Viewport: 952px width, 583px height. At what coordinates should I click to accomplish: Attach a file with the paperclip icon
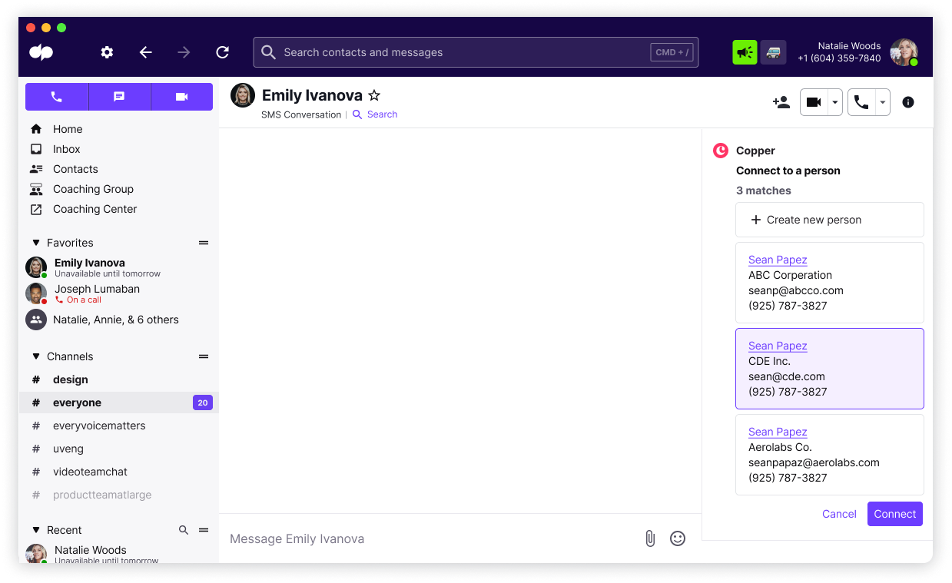click(x=649, y=538)
